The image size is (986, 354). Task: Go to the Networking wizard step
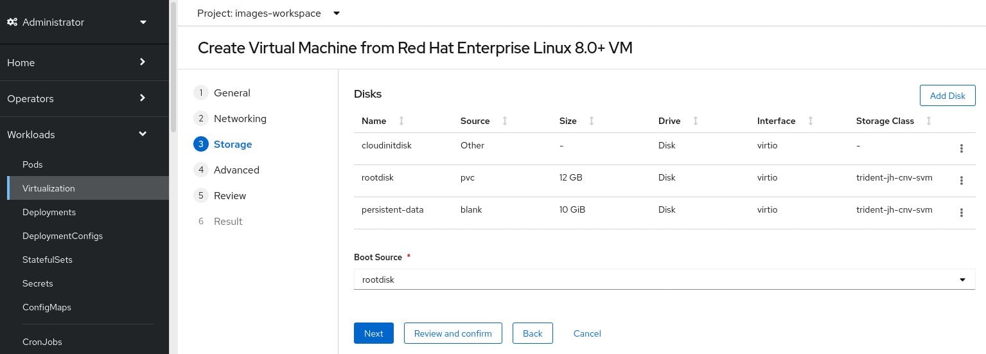(240, 118)
